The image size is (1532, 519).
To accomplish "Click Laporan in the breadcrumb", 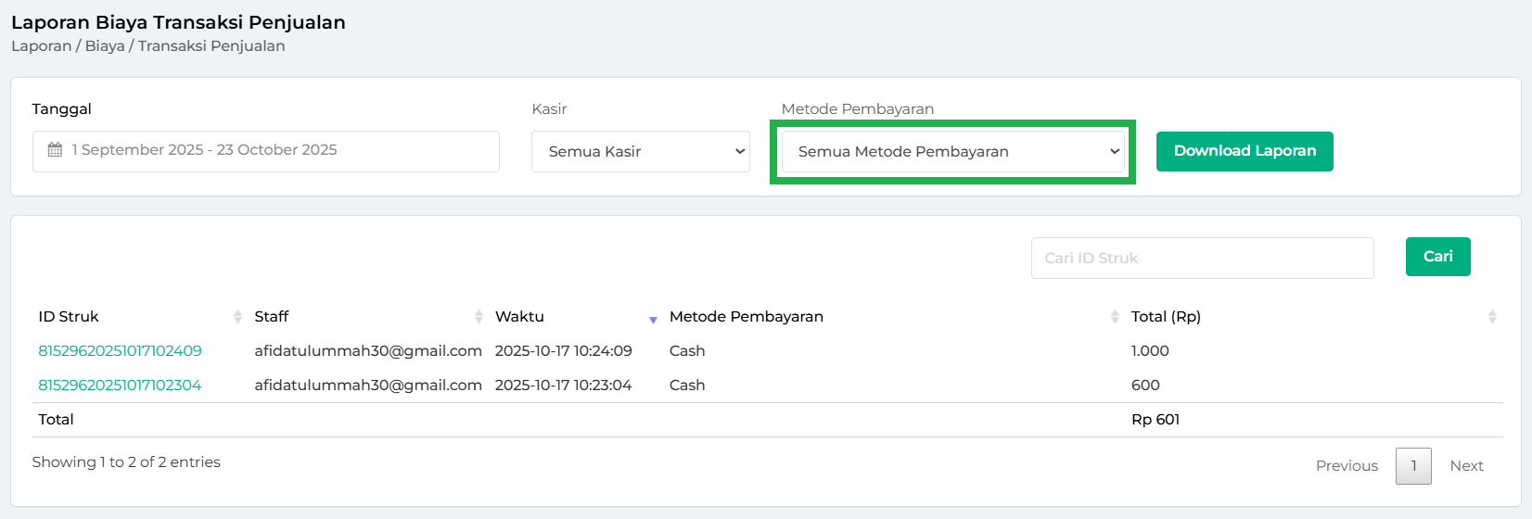I will point(41,46).
